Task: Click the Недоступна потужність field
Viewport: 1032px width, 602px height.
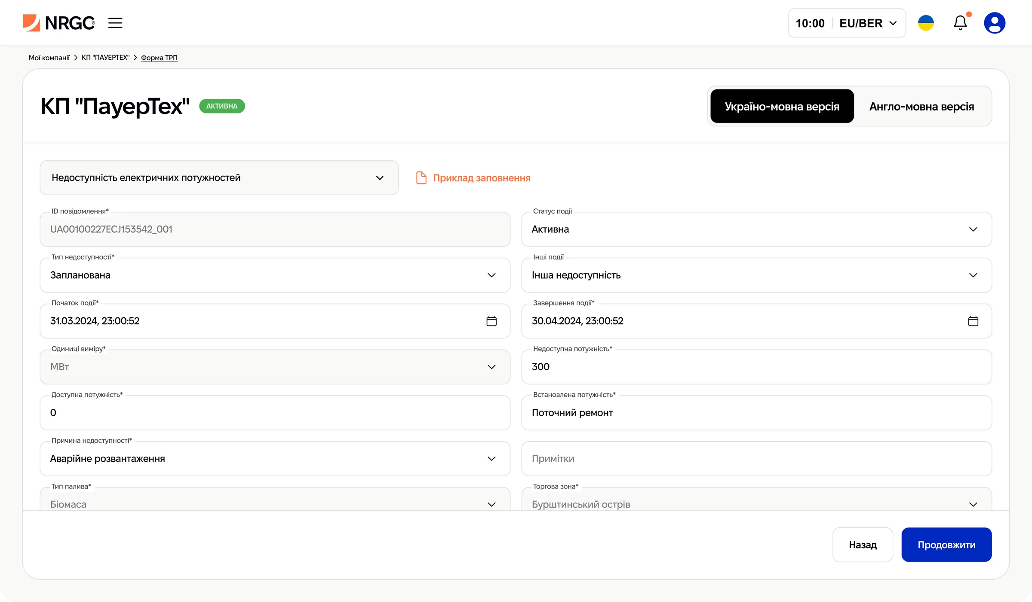Action: [757, 367]
